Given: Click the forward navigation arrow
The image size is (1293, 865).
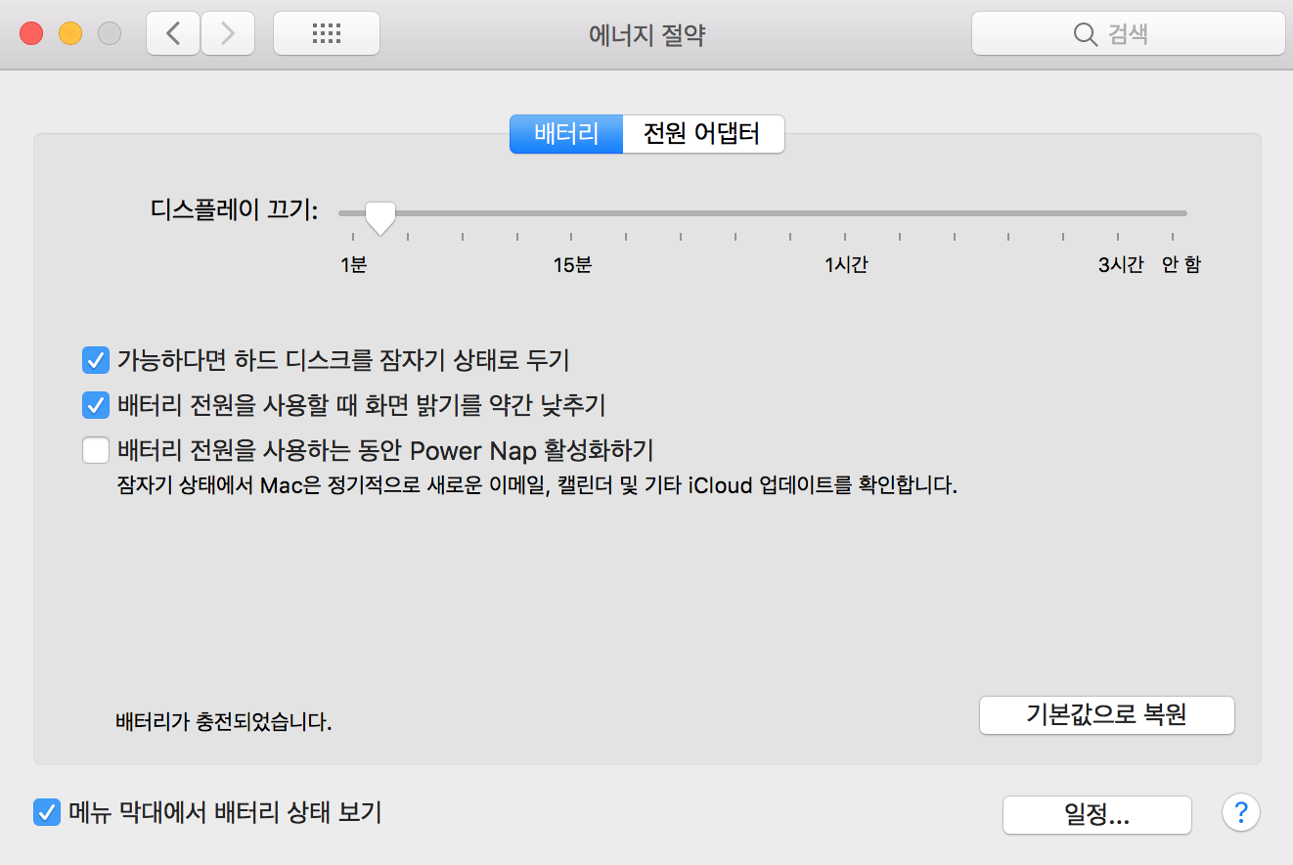Looking at the screenshot, I should [x=228, y=32].
